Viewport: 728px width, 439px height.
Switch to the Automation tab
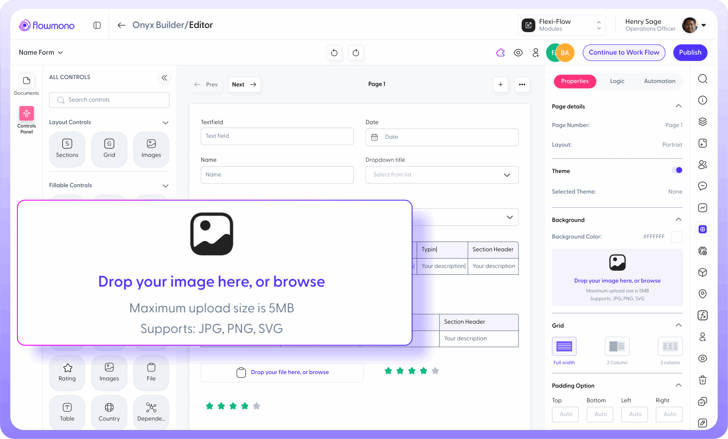click(x=659, y=81)
